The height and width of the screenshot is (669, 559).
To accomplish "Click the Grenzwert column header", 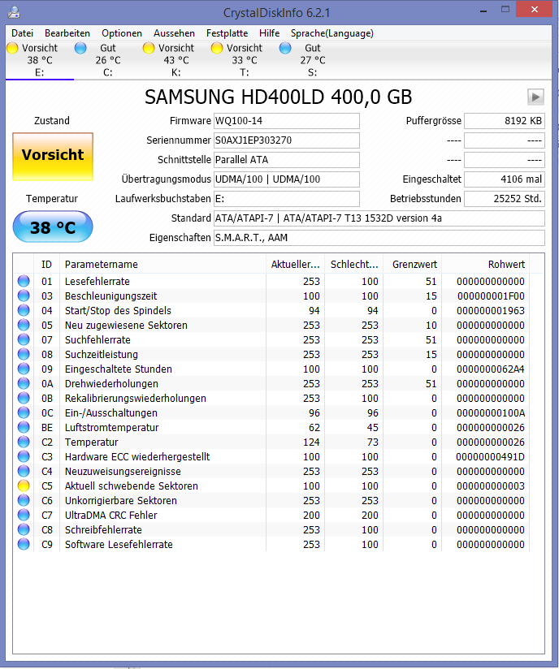I will 413,265.
